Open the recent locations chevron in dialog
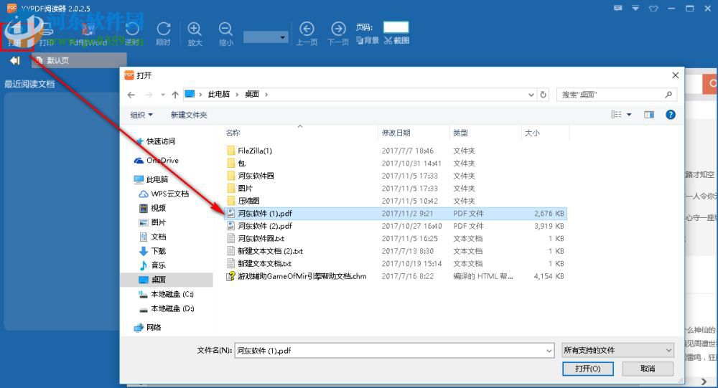Image resolution: width=718 pixels, height=388 pixels. 162,95
